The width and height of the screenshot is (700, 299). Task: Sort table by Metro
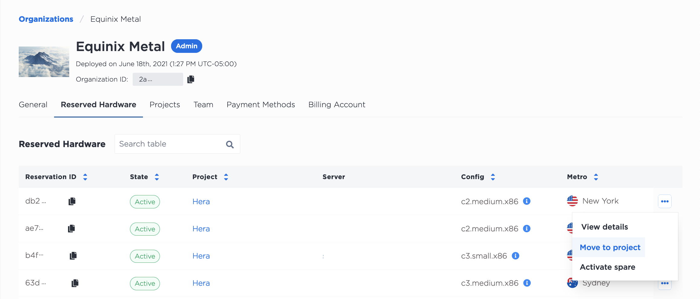click(x=596, y=177)
